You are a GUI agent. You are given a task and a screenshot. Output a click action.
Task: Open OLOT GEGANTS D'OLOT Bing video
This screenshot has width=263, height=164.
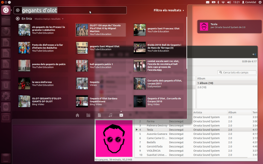[x=43, y=101]
